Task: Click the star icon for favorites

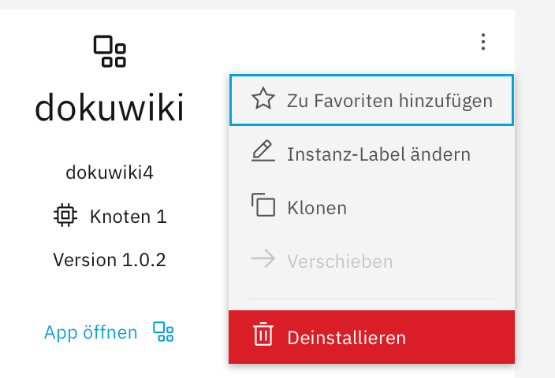Action: tap(263, 98)
